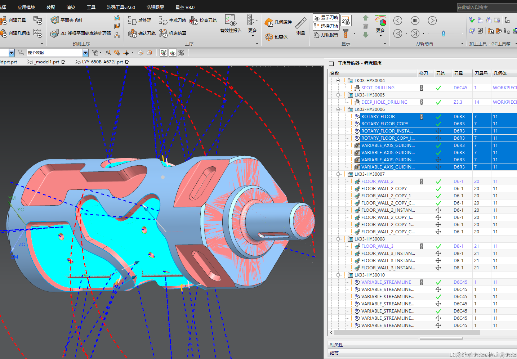
Task: Toggle the hide-all crossed eye icon
Action: coord(181,53)
